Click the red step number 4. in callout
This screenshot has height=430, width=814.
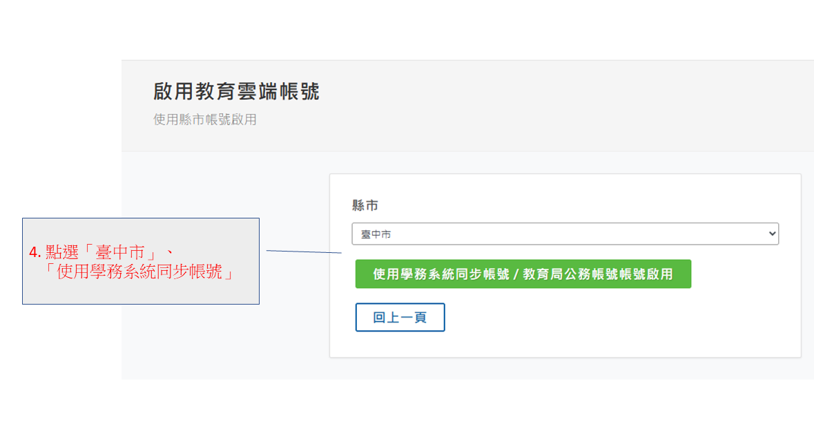35,253
